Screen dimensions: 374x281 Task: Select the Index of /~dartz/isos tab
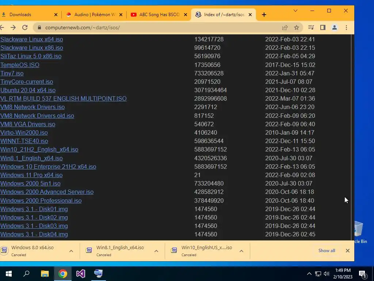[x=224, y=15]
